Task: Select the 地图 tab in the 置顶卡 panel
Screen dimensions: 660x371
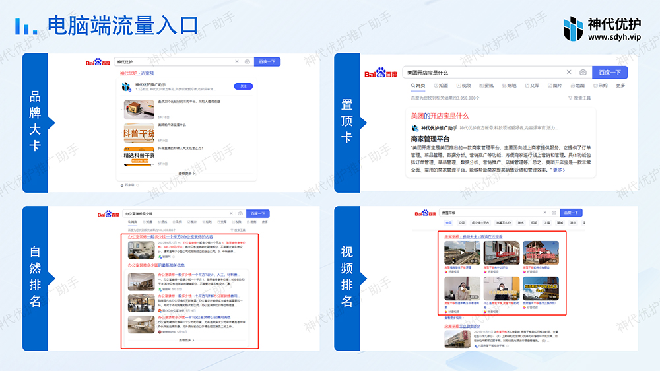Action: pos(577,86)
